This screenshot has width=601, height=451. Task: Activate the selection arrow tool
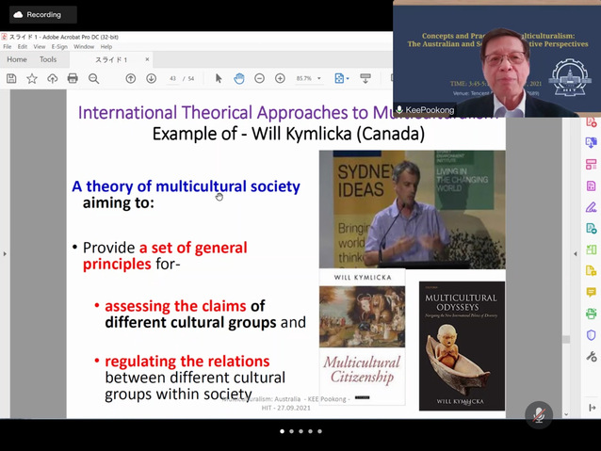click(x=219, y=78)
